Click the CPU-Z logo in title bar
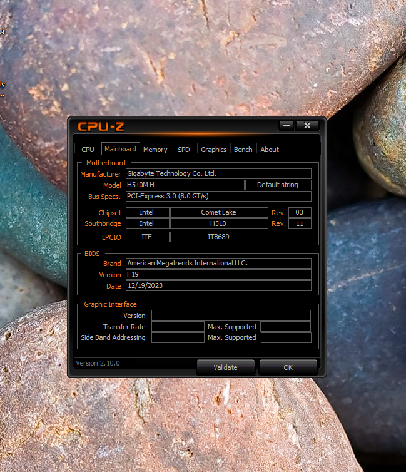Image resolution: width=406 pixels, height=472 pixels. click(101, 126)
